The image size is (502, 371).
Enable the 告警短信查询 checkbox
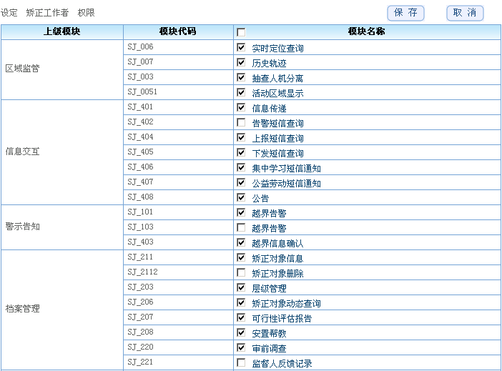tap(241, 123)
